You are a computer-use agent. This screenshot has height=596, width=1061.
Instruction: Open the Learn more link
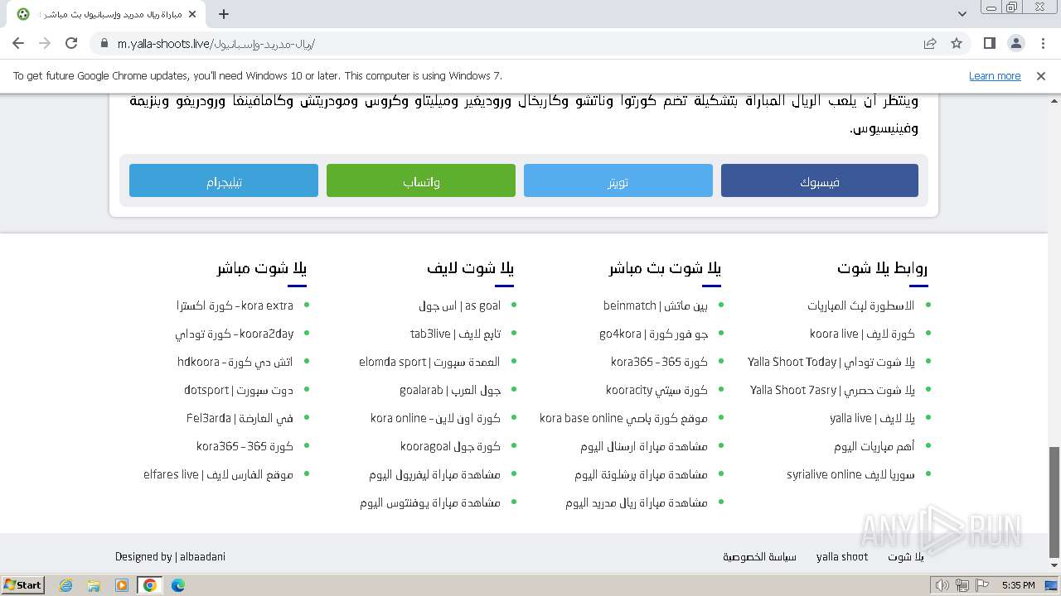point(995,75)
